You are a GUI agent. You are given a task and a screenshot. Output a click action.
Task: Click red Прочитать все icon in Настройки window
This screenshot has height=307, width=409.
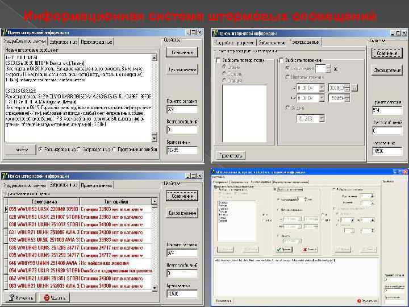pyautogui.click(x=359, y=301)
